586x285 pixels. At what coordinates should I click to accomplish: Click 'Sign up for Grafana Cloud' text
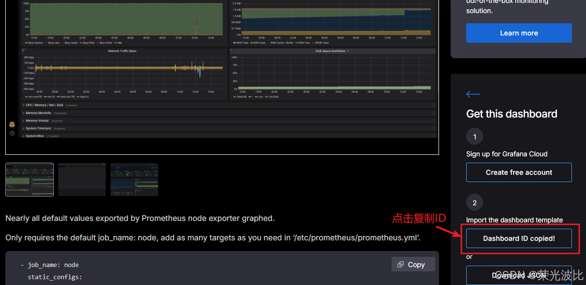coord(507,154)
